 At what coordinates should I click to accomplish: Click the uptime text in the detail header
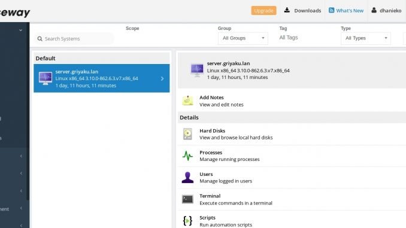(x=237, y=77)
